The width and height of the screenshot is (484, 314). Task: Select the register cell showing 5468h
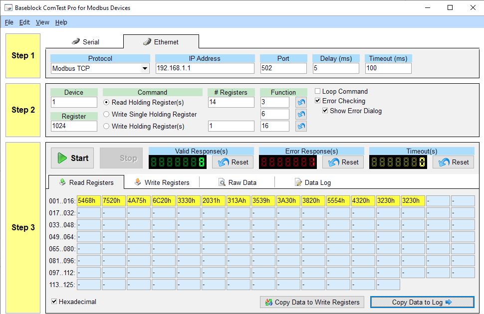point(88,201)
